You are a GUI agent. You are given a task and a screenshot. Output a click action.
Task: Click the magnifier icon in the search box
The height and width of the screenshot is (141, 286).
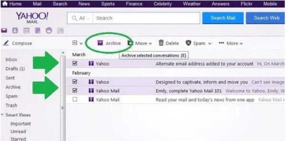(74, 18)
